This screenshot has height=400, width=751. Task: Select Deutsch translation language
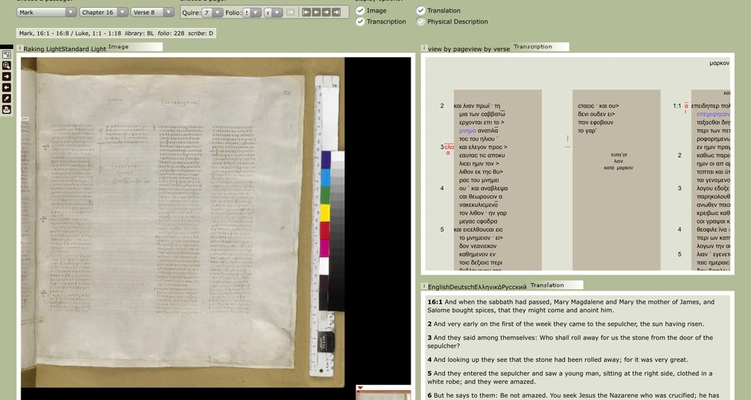[463, 287]
